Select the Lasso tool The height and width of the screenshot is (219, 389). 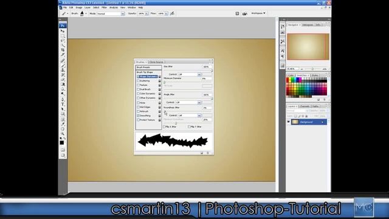click(63, 41)
